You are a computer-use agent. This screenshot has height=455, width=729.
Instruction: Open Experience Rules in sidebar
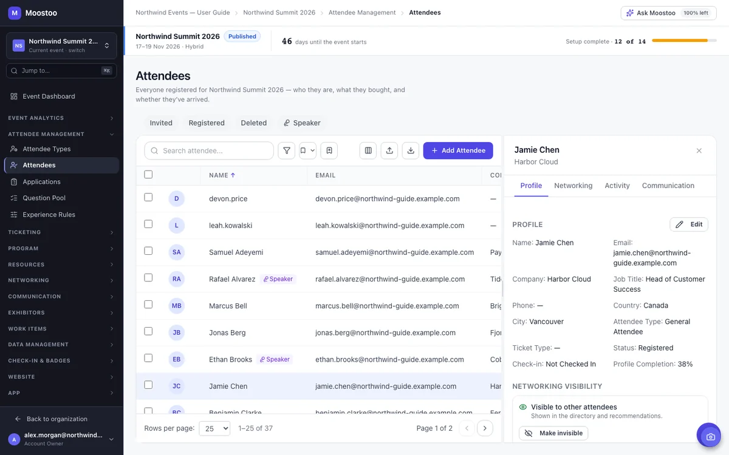[61, 215]
